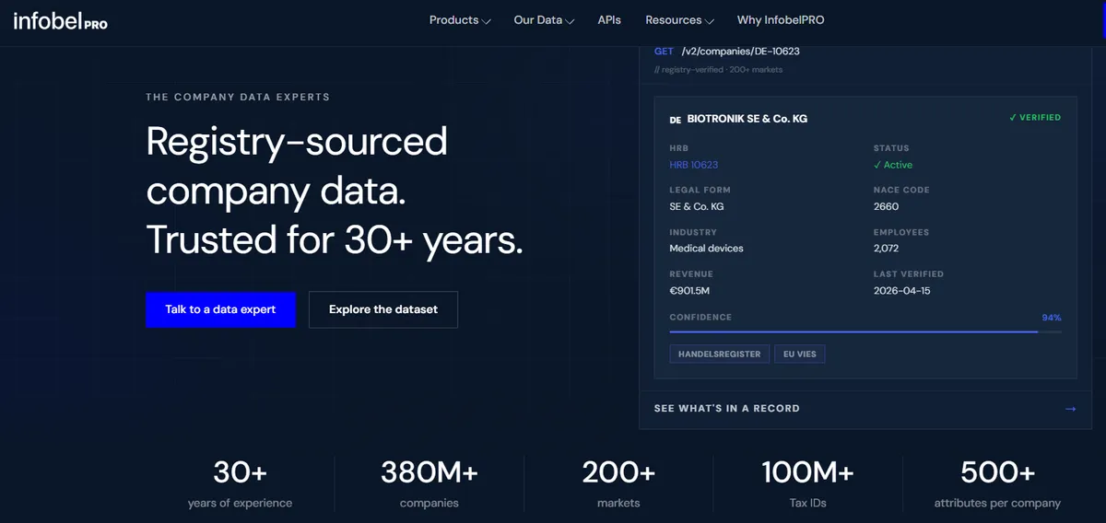The width and height of the screenshot is (1106, 523).
Task: Click the Active status value
Action: point(893,165)
